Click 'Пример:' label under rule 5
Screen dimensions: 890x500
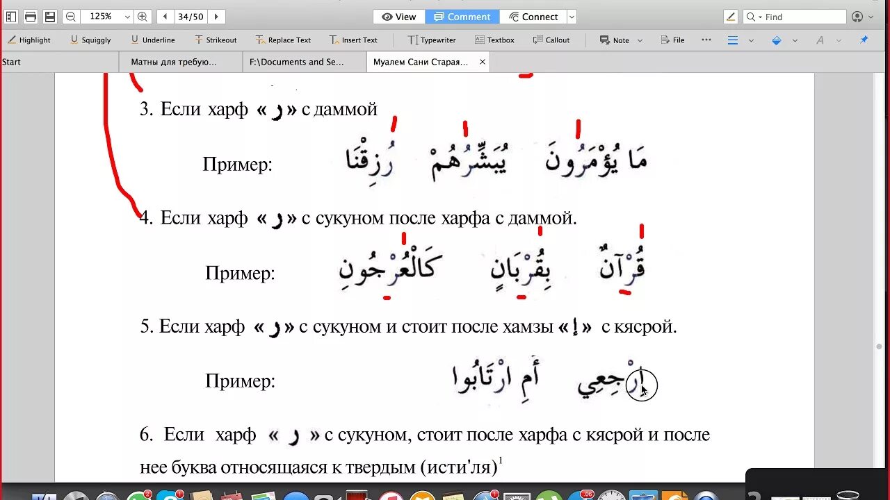pyautogui.click(x=240, y=381)
